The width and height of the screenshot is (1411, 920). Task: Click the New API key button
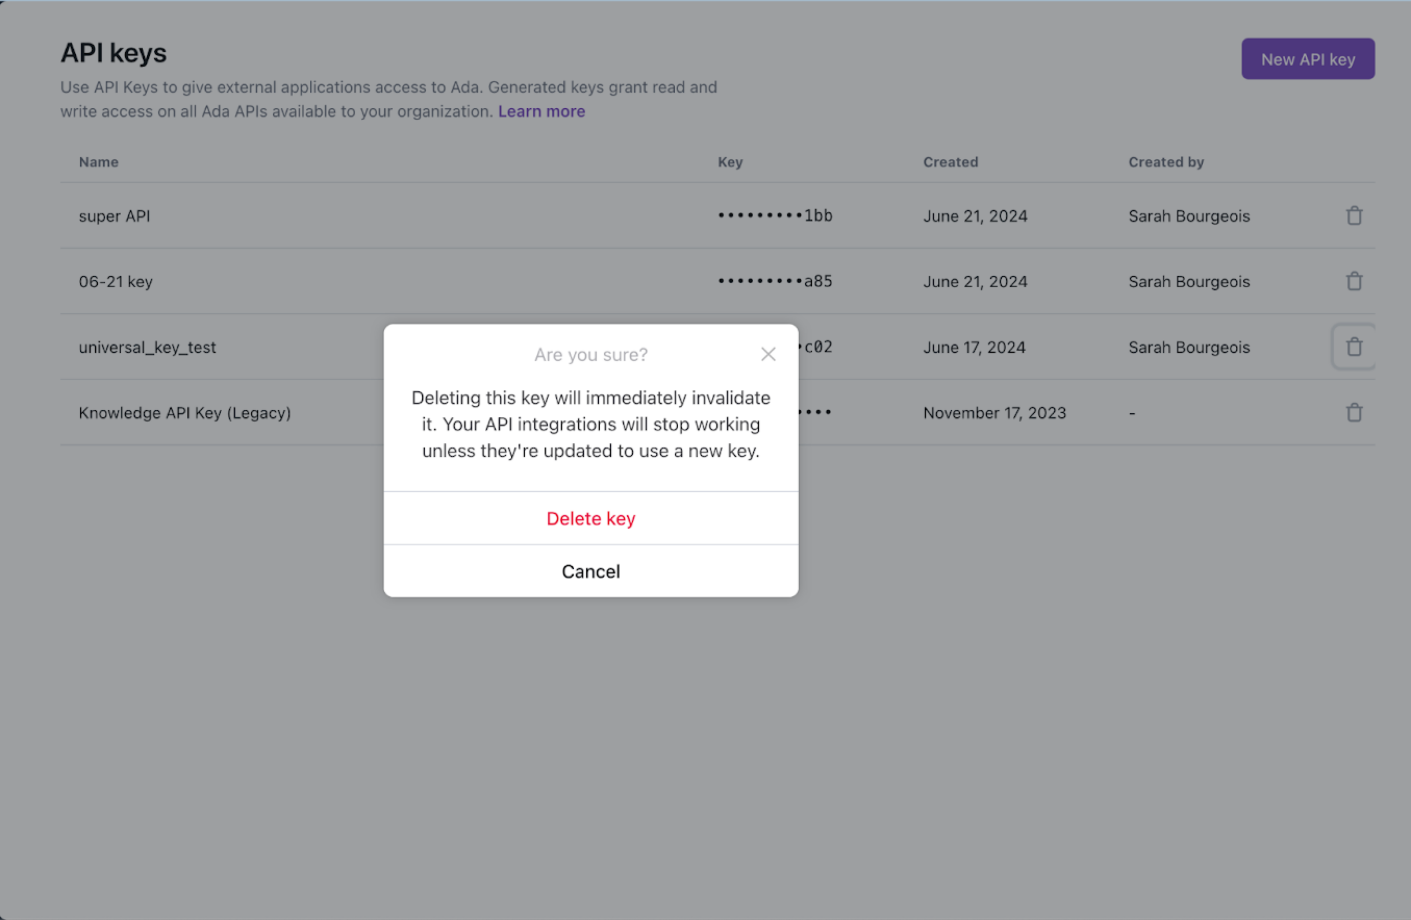point(1307,59)
